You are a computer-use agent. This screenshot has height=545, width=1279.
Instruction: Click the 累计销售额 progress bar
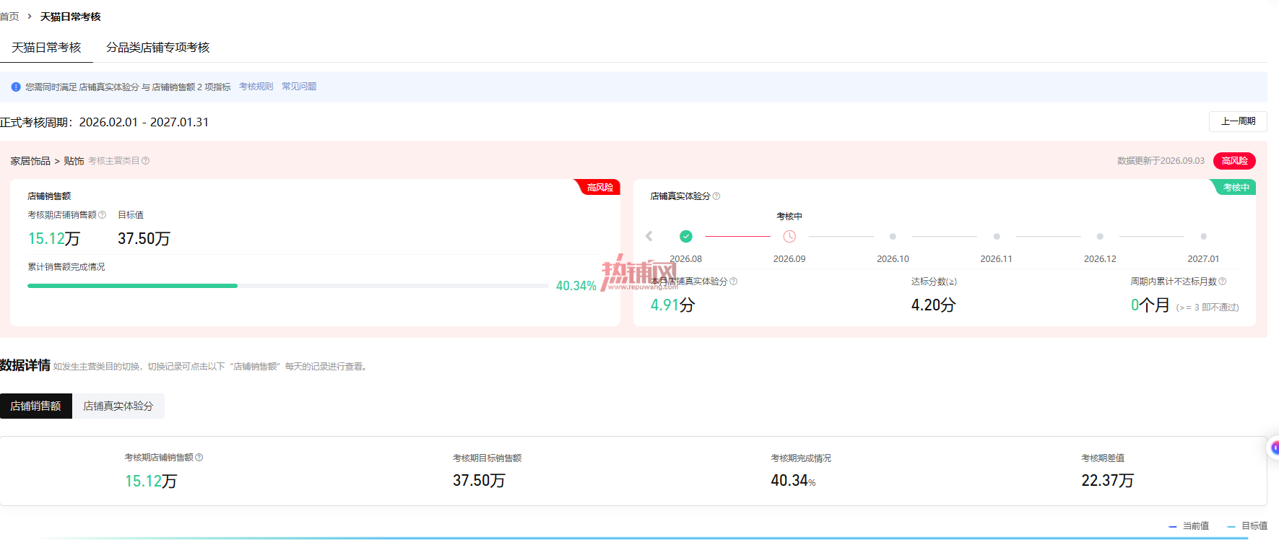pos(287,286)
